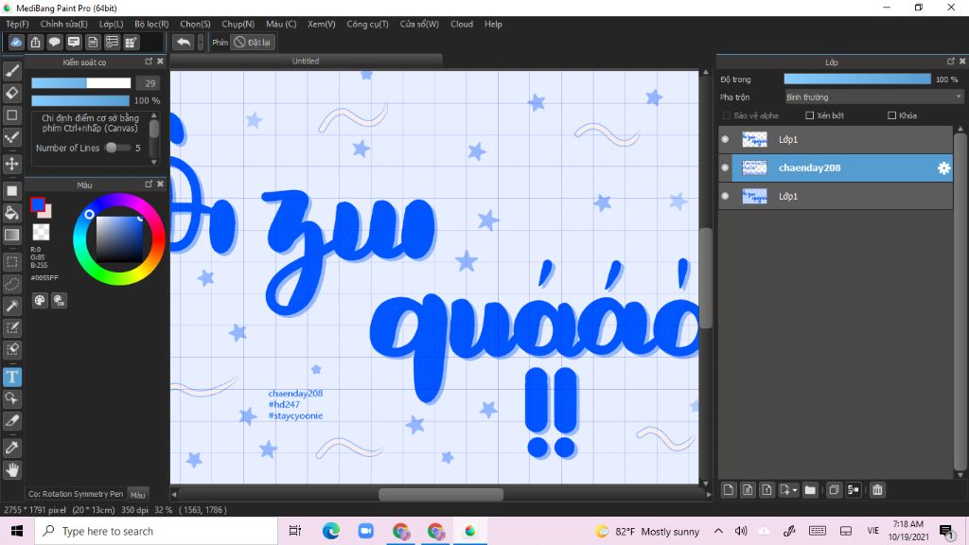The height and width of the screenshot is (545, 969).
Task: Toggle the Xén bớt checkbox
Action: click(810, 115)
